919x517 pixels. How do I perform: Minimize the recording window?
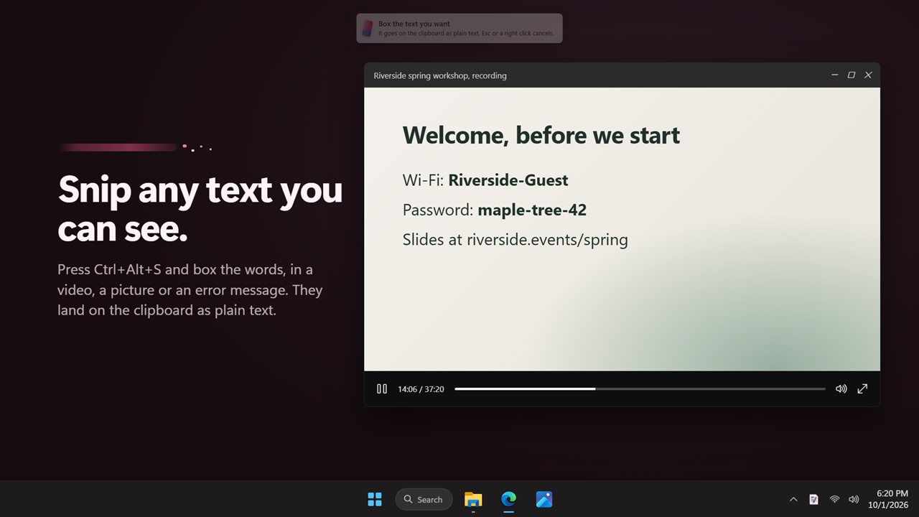[x=834, y=75]
